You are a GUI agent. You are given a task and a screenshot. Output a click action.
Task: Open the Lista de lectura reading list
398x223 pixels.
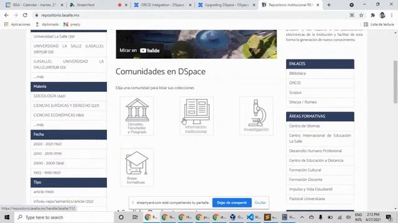[x=379, y=24]
